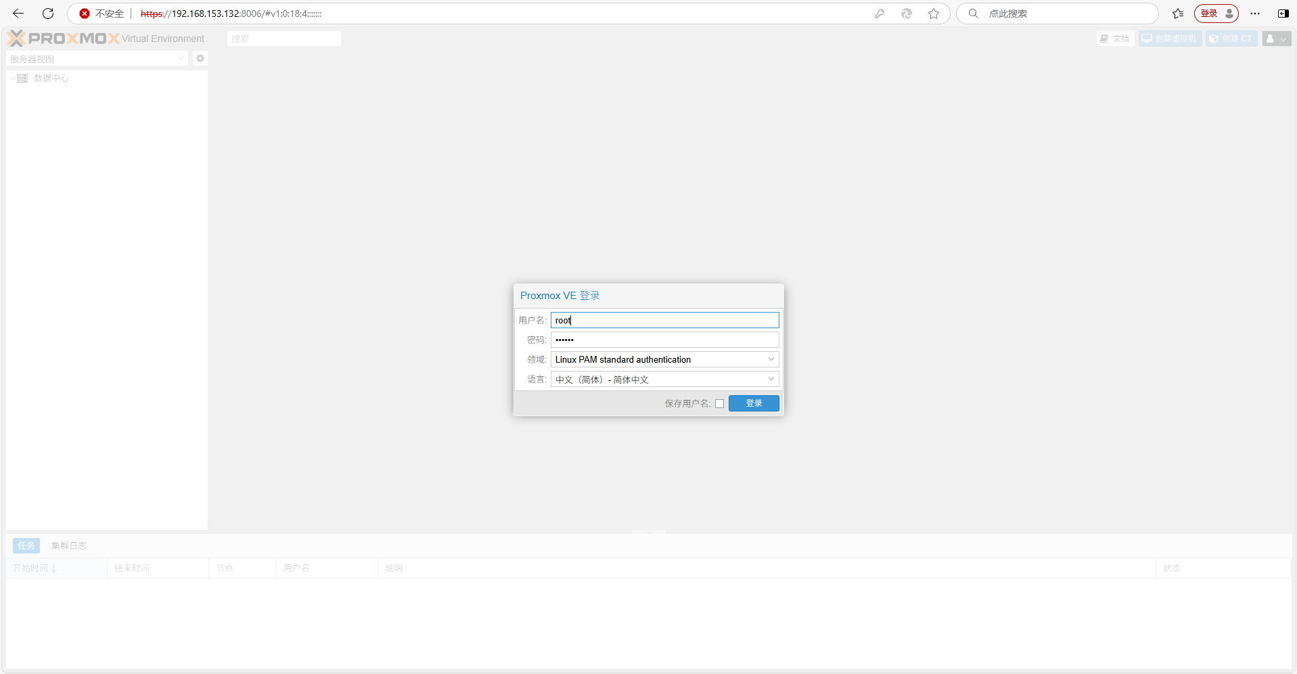Click the browser profile login button
1297x674 pixels.
point(1216,14)
